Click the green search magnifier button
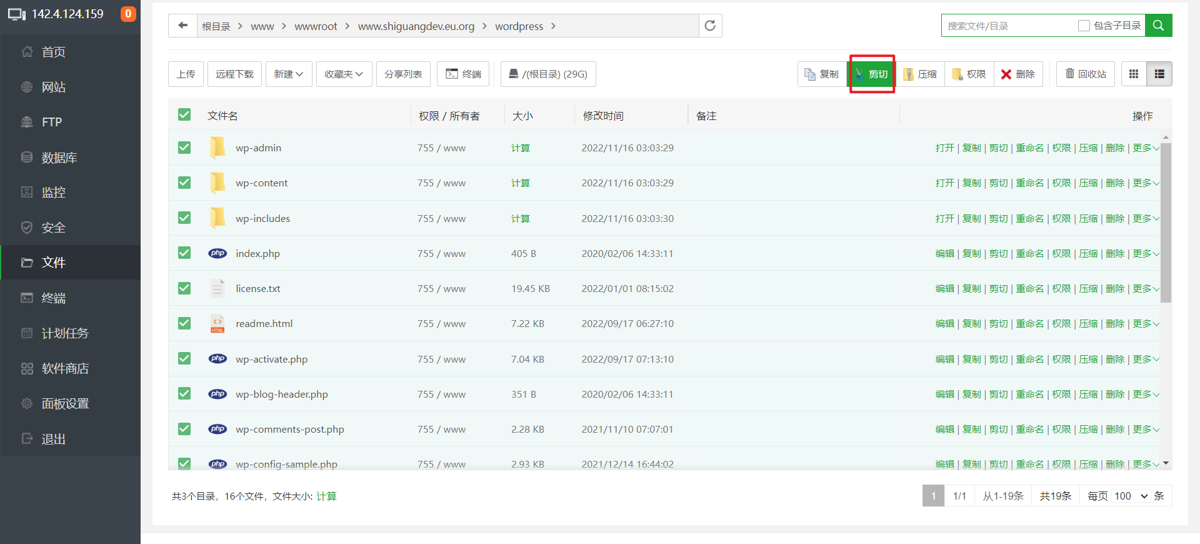 1158,26
